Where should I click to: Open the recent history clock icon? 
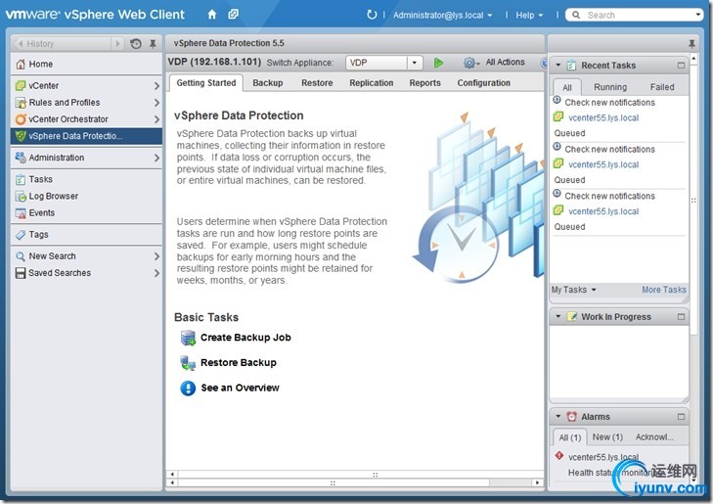point(136,44)
